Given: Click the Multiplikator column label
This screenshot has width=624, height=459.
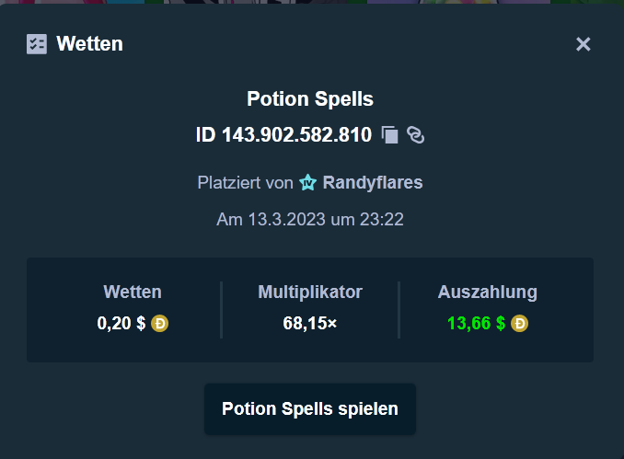Looking at the screenshot, I should (310, 292).
